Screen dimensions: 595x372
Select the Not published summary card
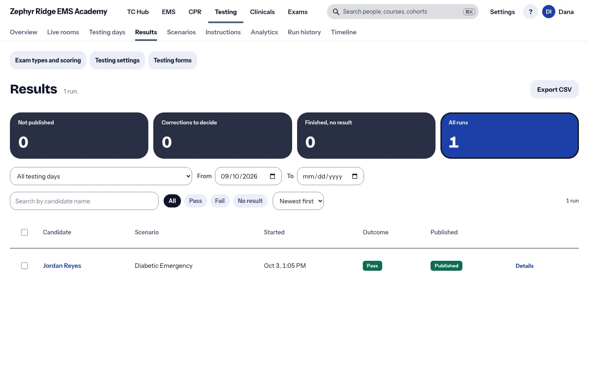point(79,136)
